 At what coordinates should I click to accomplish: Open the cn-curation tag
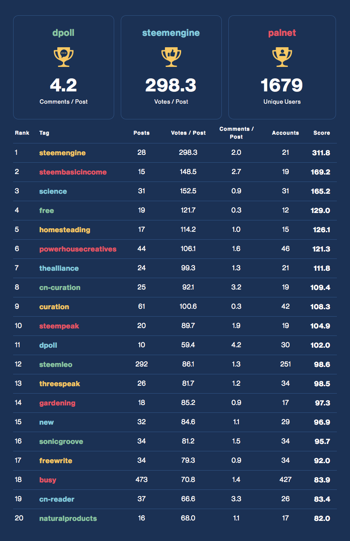coord(59,287)
